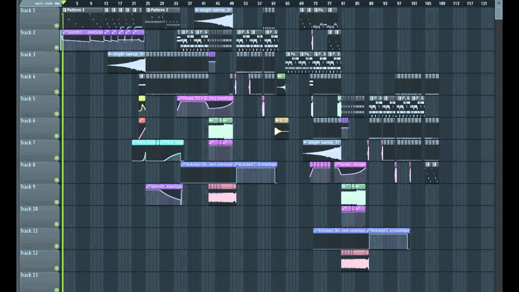This screenshot has width=519, height=292.
Task: Toggle Track 3 mute switch
Action: point(57,70)
